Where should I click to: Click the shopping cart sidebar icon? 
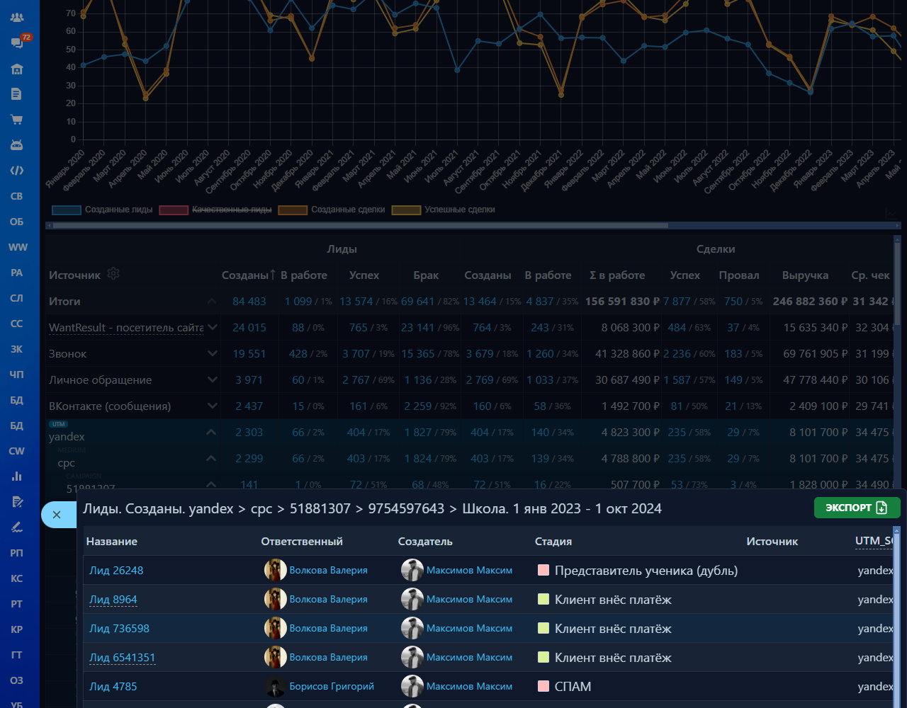click(16, 120)
